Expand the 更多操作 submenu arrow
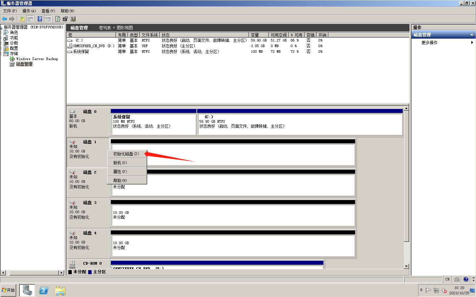Viewport: 476px width, 297px height. pos(472,43)
